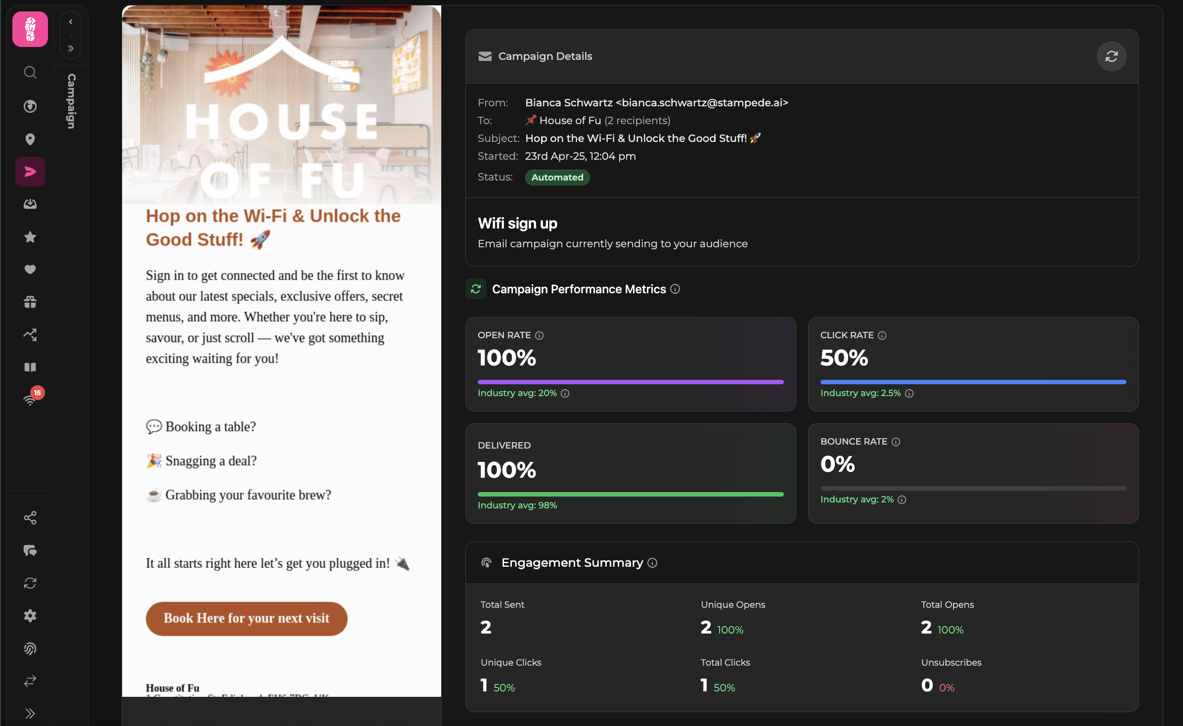1183x726 pixels.
Task: Open the reviews star section
Action: [30, 237]
